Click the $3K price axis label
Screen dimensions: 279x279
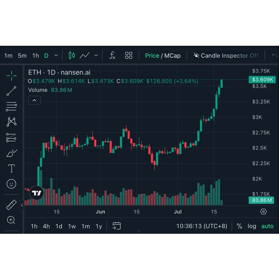click(x=257, y=117)
